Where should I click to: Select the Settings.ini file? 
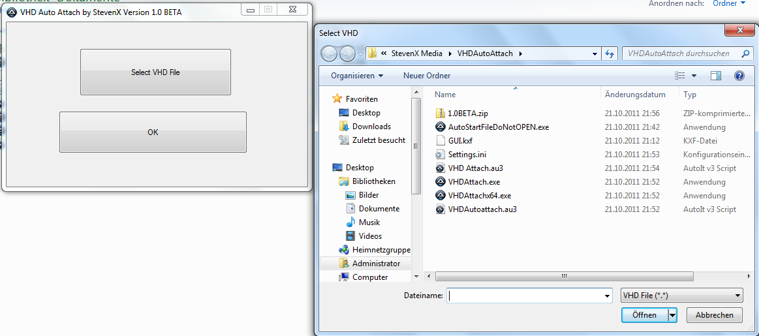[467, 155]
